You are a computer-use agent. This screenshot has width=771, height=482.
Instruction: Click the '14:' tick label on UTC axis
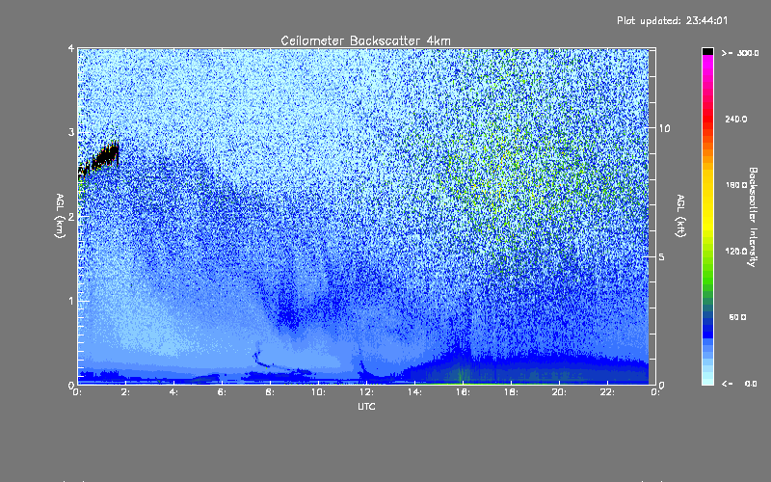414,392
